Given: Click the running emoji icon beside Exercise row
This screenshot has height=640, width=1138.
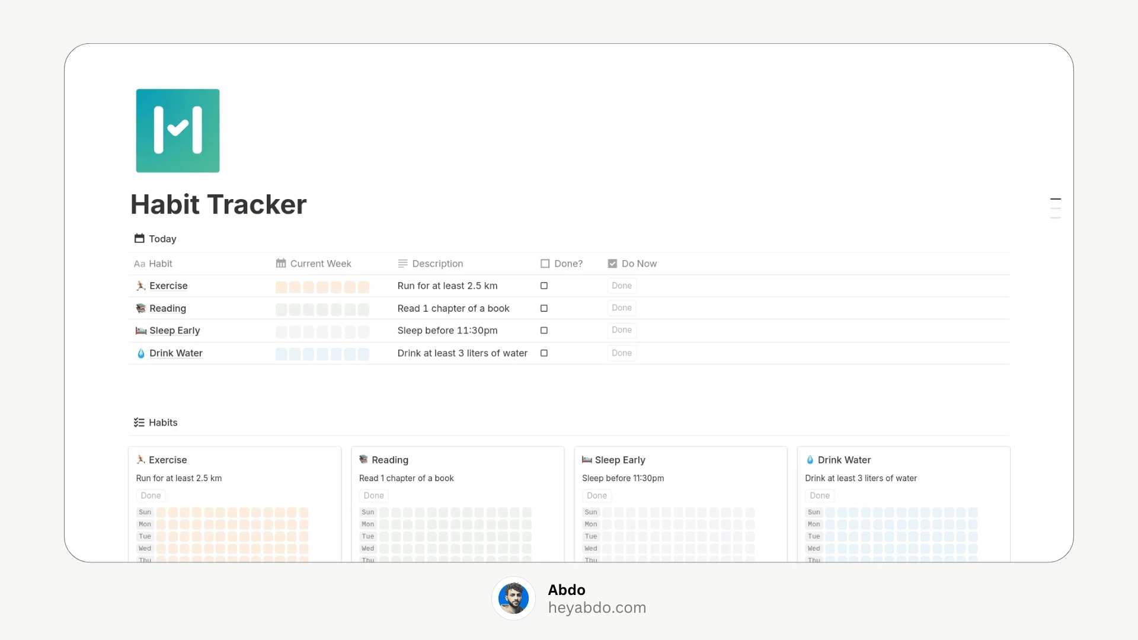Looking at the screenshot, I should 140,286.
